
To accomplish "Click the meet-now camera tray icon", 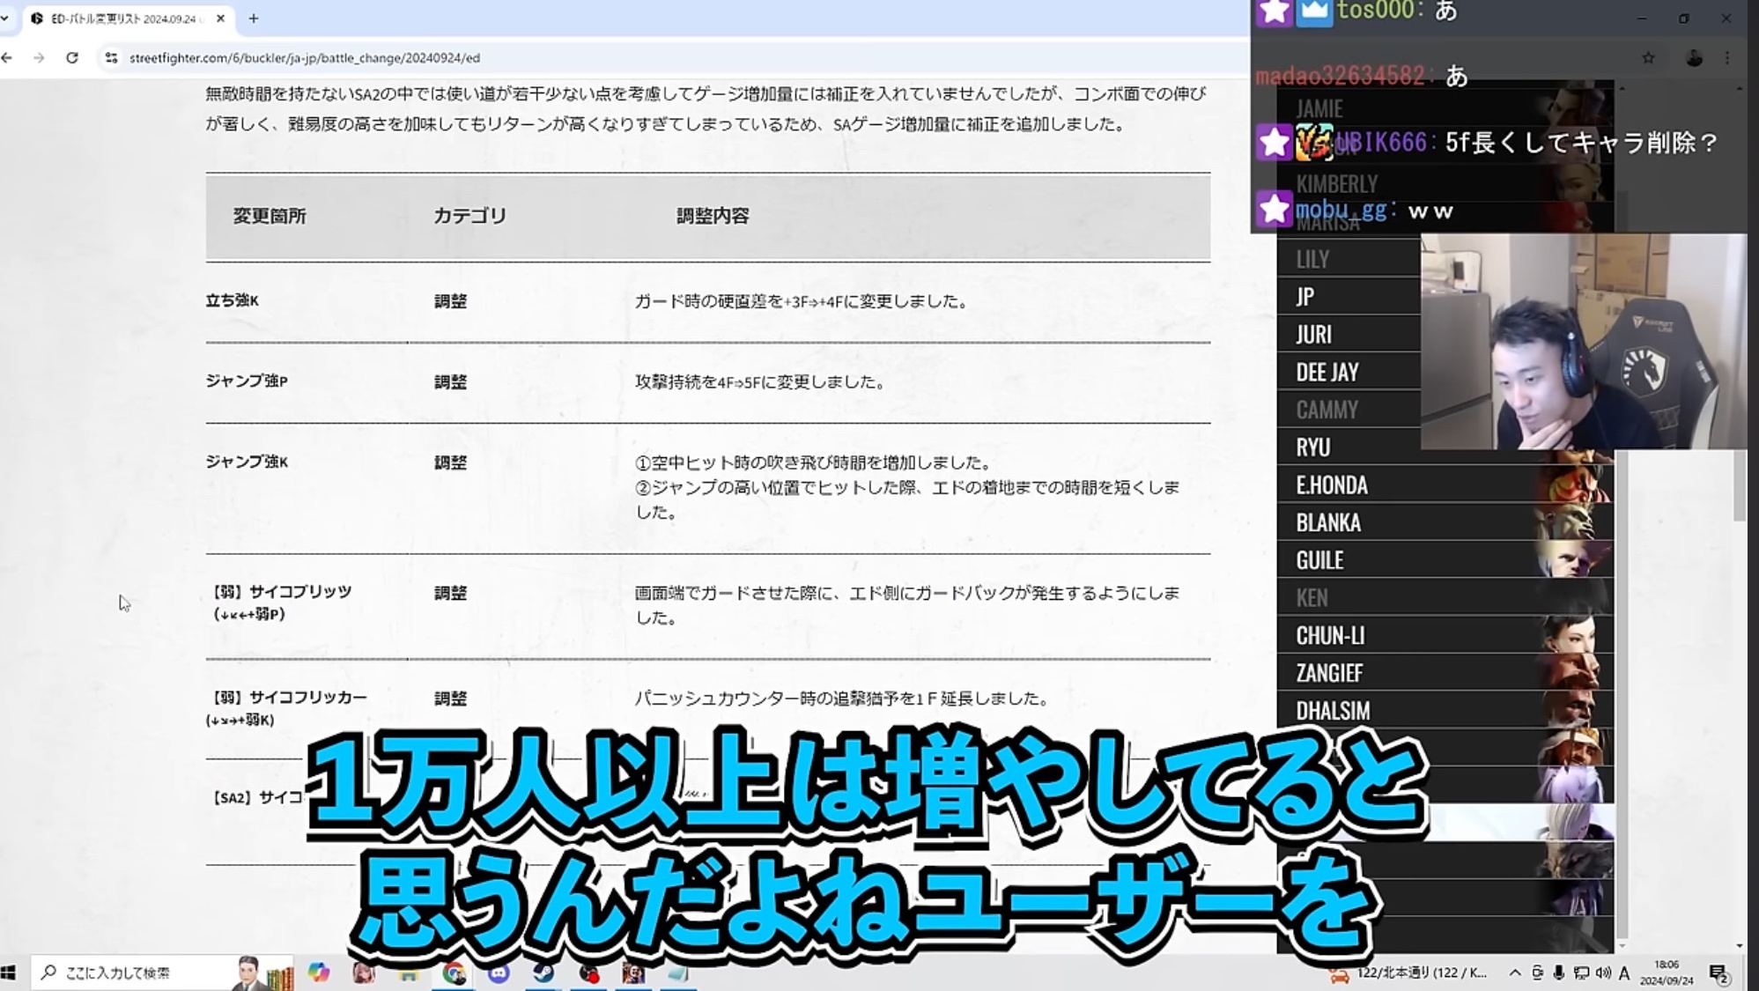I will pos(1537,973).
